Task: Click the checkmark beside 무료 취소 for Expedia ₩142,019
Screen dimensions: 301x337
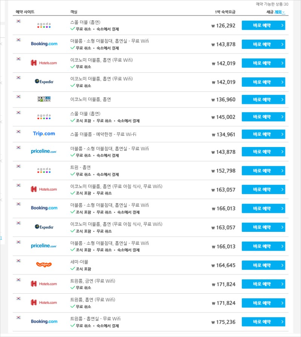Action: point(73,85)
